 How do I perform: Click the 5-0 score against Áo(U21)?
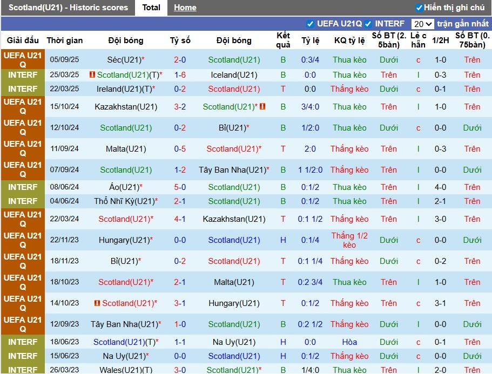(x=180, y=187)
